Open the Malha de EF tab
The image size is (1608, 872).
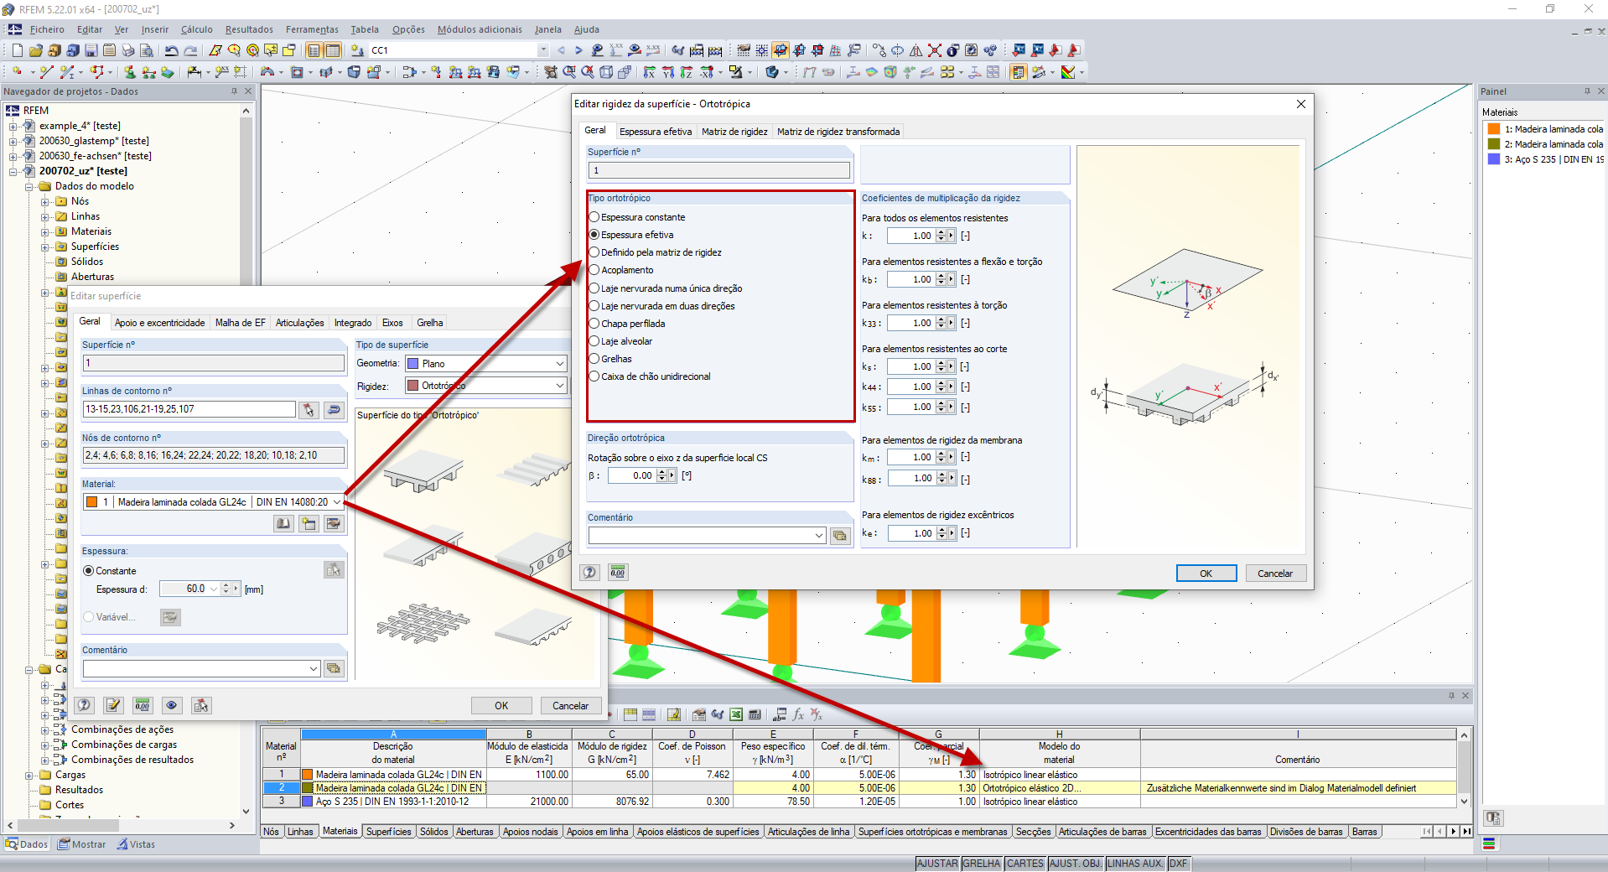click(241, 323)
